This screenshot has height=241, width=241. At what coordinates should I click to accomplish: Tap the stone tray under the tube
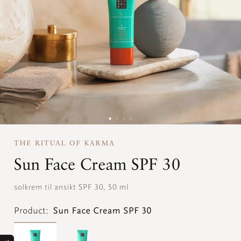pos(138,65)
